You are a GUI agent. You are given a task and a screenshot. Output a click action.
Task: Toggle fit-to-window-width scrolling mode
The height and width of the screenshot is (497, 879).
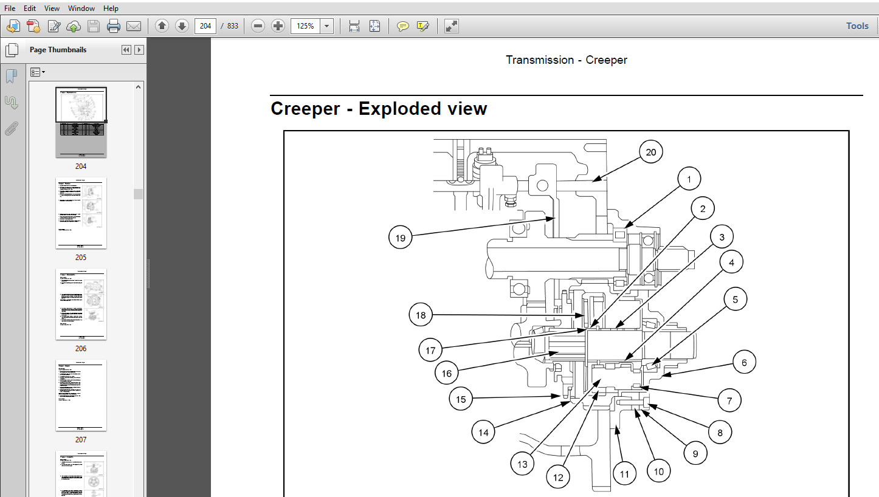click(354, 26)
